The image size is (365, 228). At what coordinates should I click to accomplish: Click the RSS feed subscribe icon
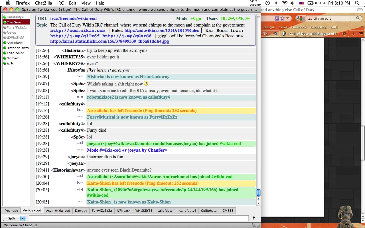tap(277, 18)
